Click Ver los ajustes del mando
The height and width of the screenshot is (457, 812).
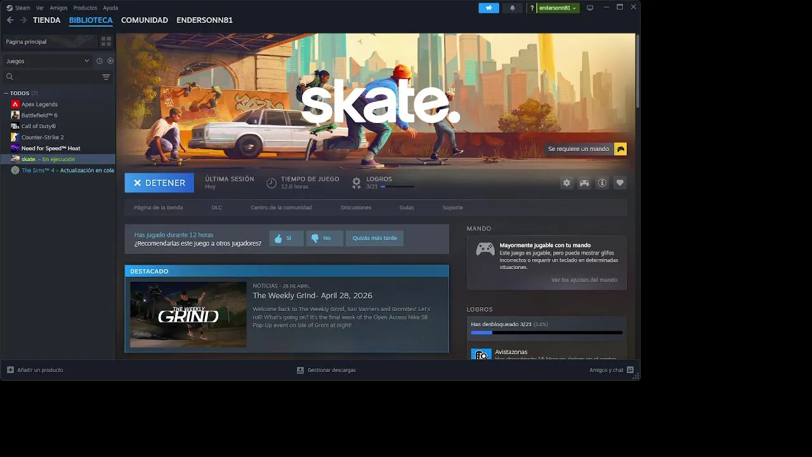[584, 280]
